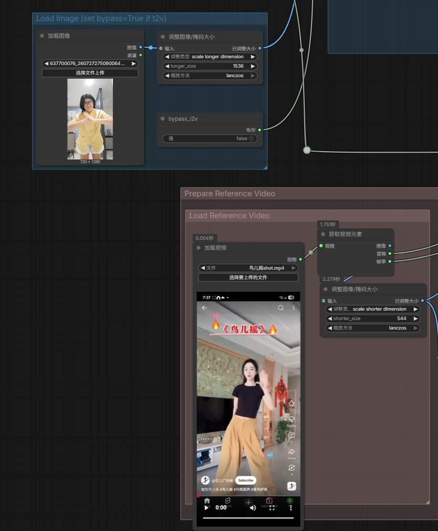
Task: Collapse the lower 调整图像/掩码大小 node via its dot
Action: [326, 289]
